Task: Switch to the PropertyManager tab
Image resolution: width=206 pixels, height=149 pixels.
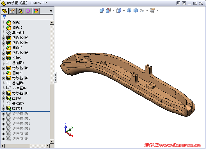Action: point(12,11)
